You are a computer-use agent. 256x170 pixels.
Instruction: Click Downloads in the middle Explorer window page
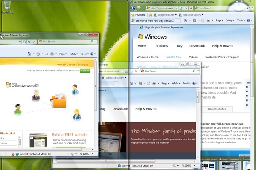pyautogui.click(x=120, y=109)
